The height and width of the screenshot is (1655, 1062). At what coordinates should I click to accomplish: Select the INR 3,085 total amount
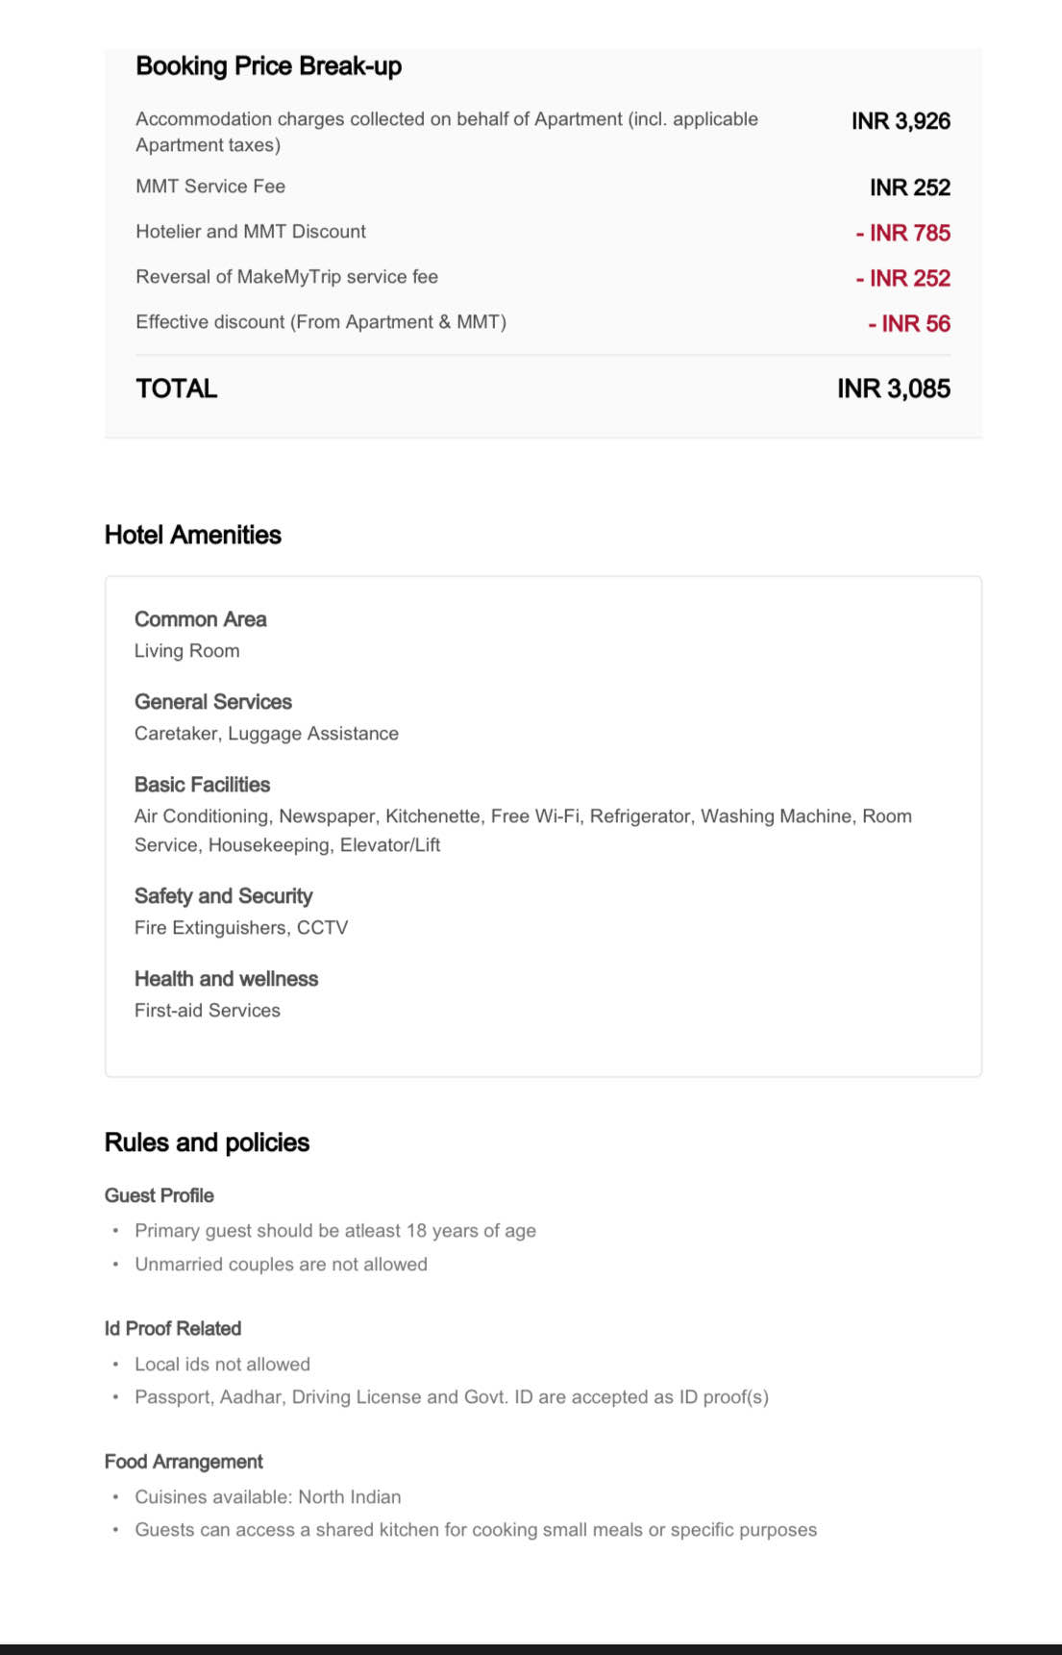click(893, 389)
